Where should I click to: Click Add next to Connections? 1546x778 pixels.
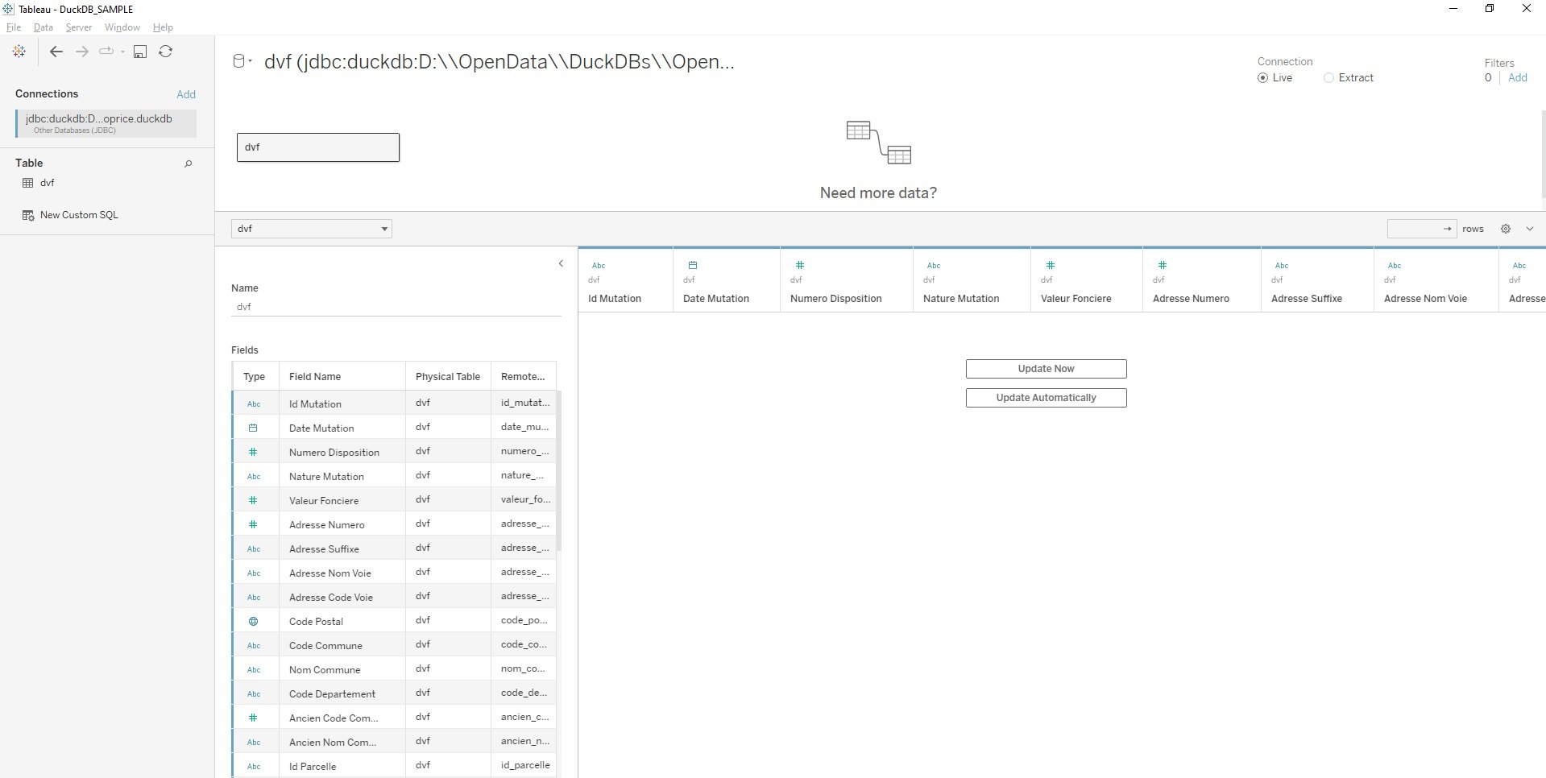point(186,94)
